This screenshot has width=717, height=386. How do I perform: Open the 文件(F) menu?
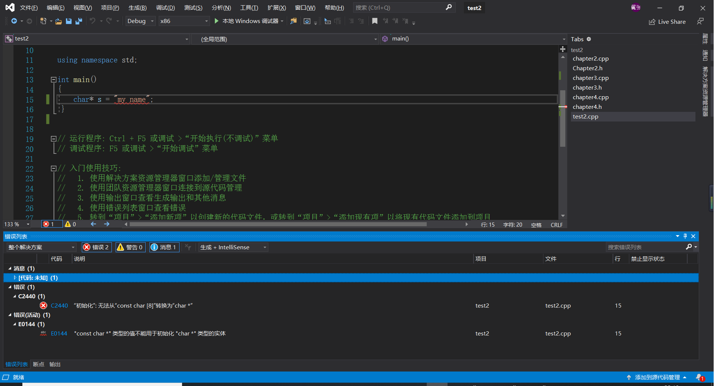click(x=29, y=8)
